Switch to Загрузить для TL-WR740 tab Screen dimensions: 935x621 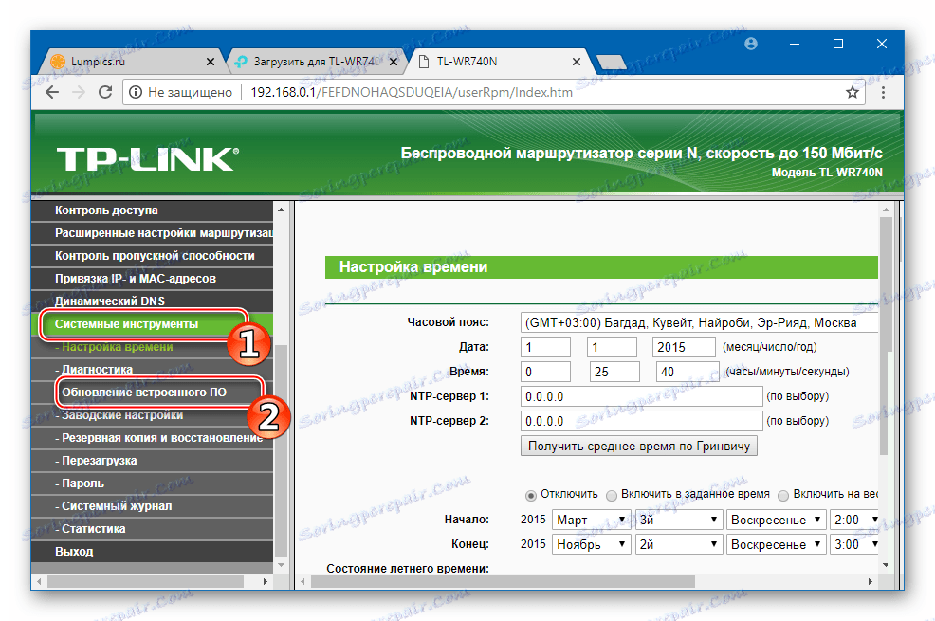pyautogui.click(x=316, y=62)
